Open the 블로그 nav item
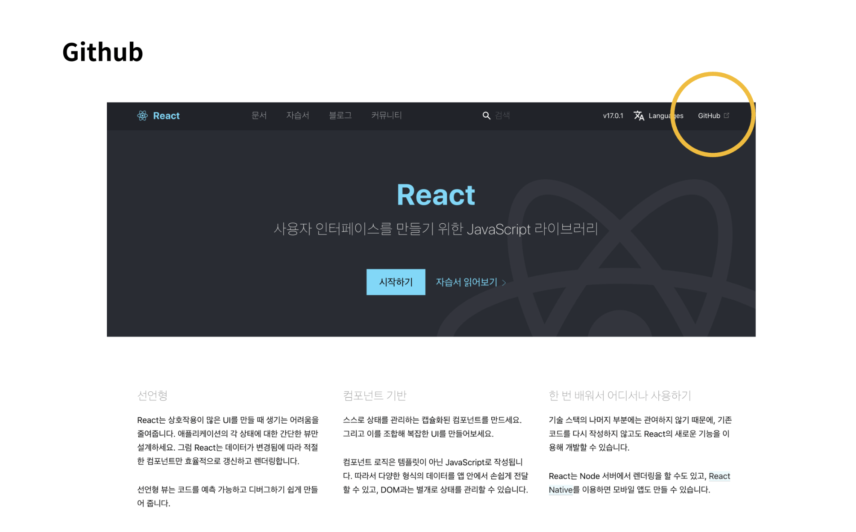Screen dimensions: 856x532 tap(340, 115)
